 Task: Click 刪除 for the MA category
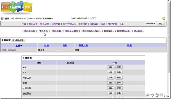click(119, 67)
